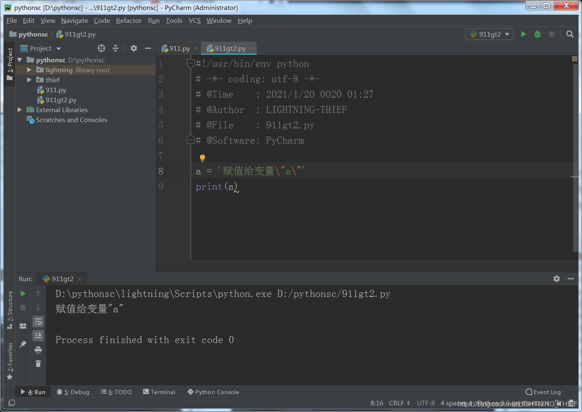Select 911gt2.py in the project tree
582x412 pixels.
pos(57,100)
